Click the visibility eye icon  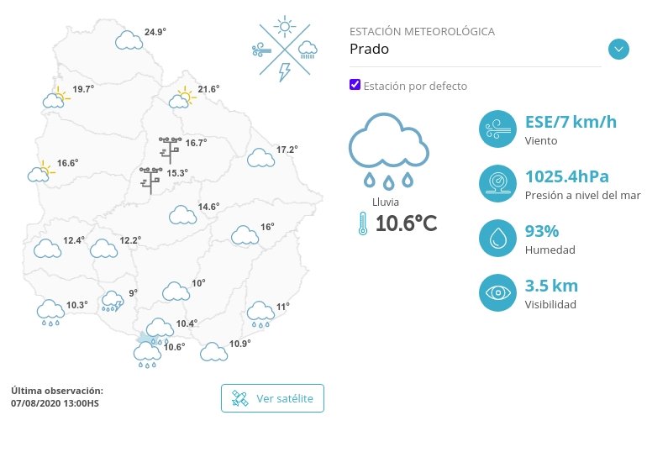496,293
